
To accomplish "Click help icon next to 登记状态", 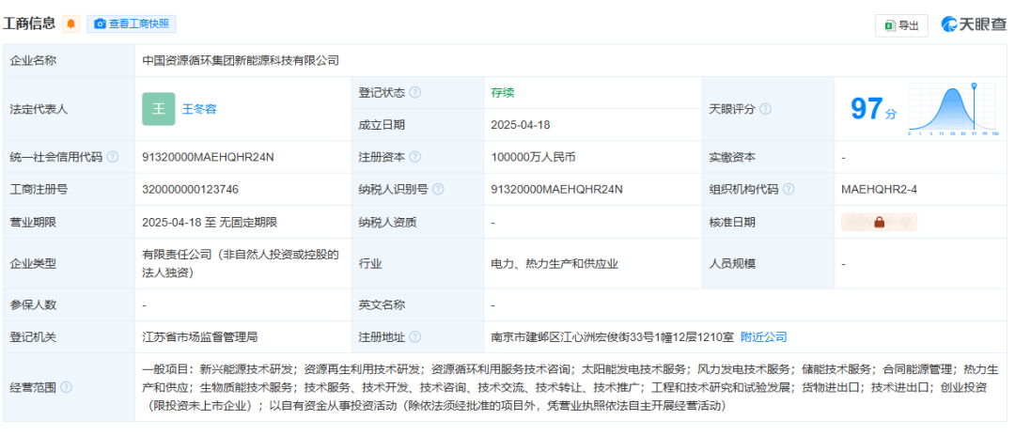I will pyautogui.click(x=415, y=93).
